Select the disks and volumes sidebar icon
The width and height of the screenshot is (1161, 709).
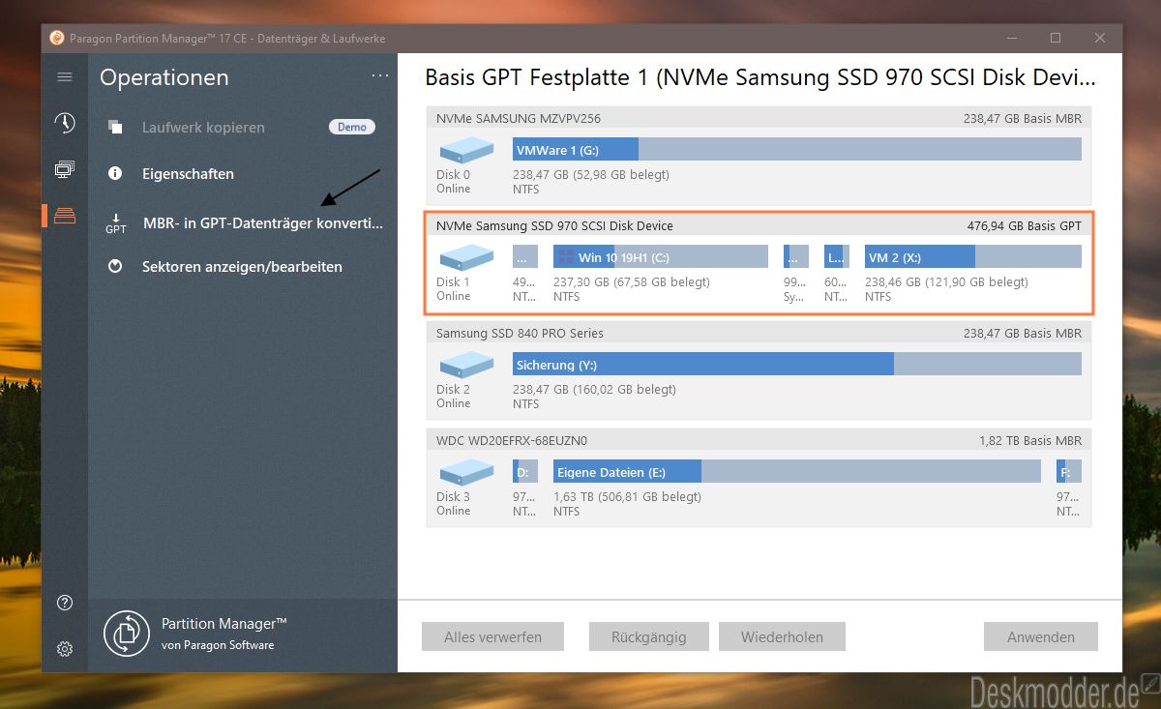click(x=65, y=215)
